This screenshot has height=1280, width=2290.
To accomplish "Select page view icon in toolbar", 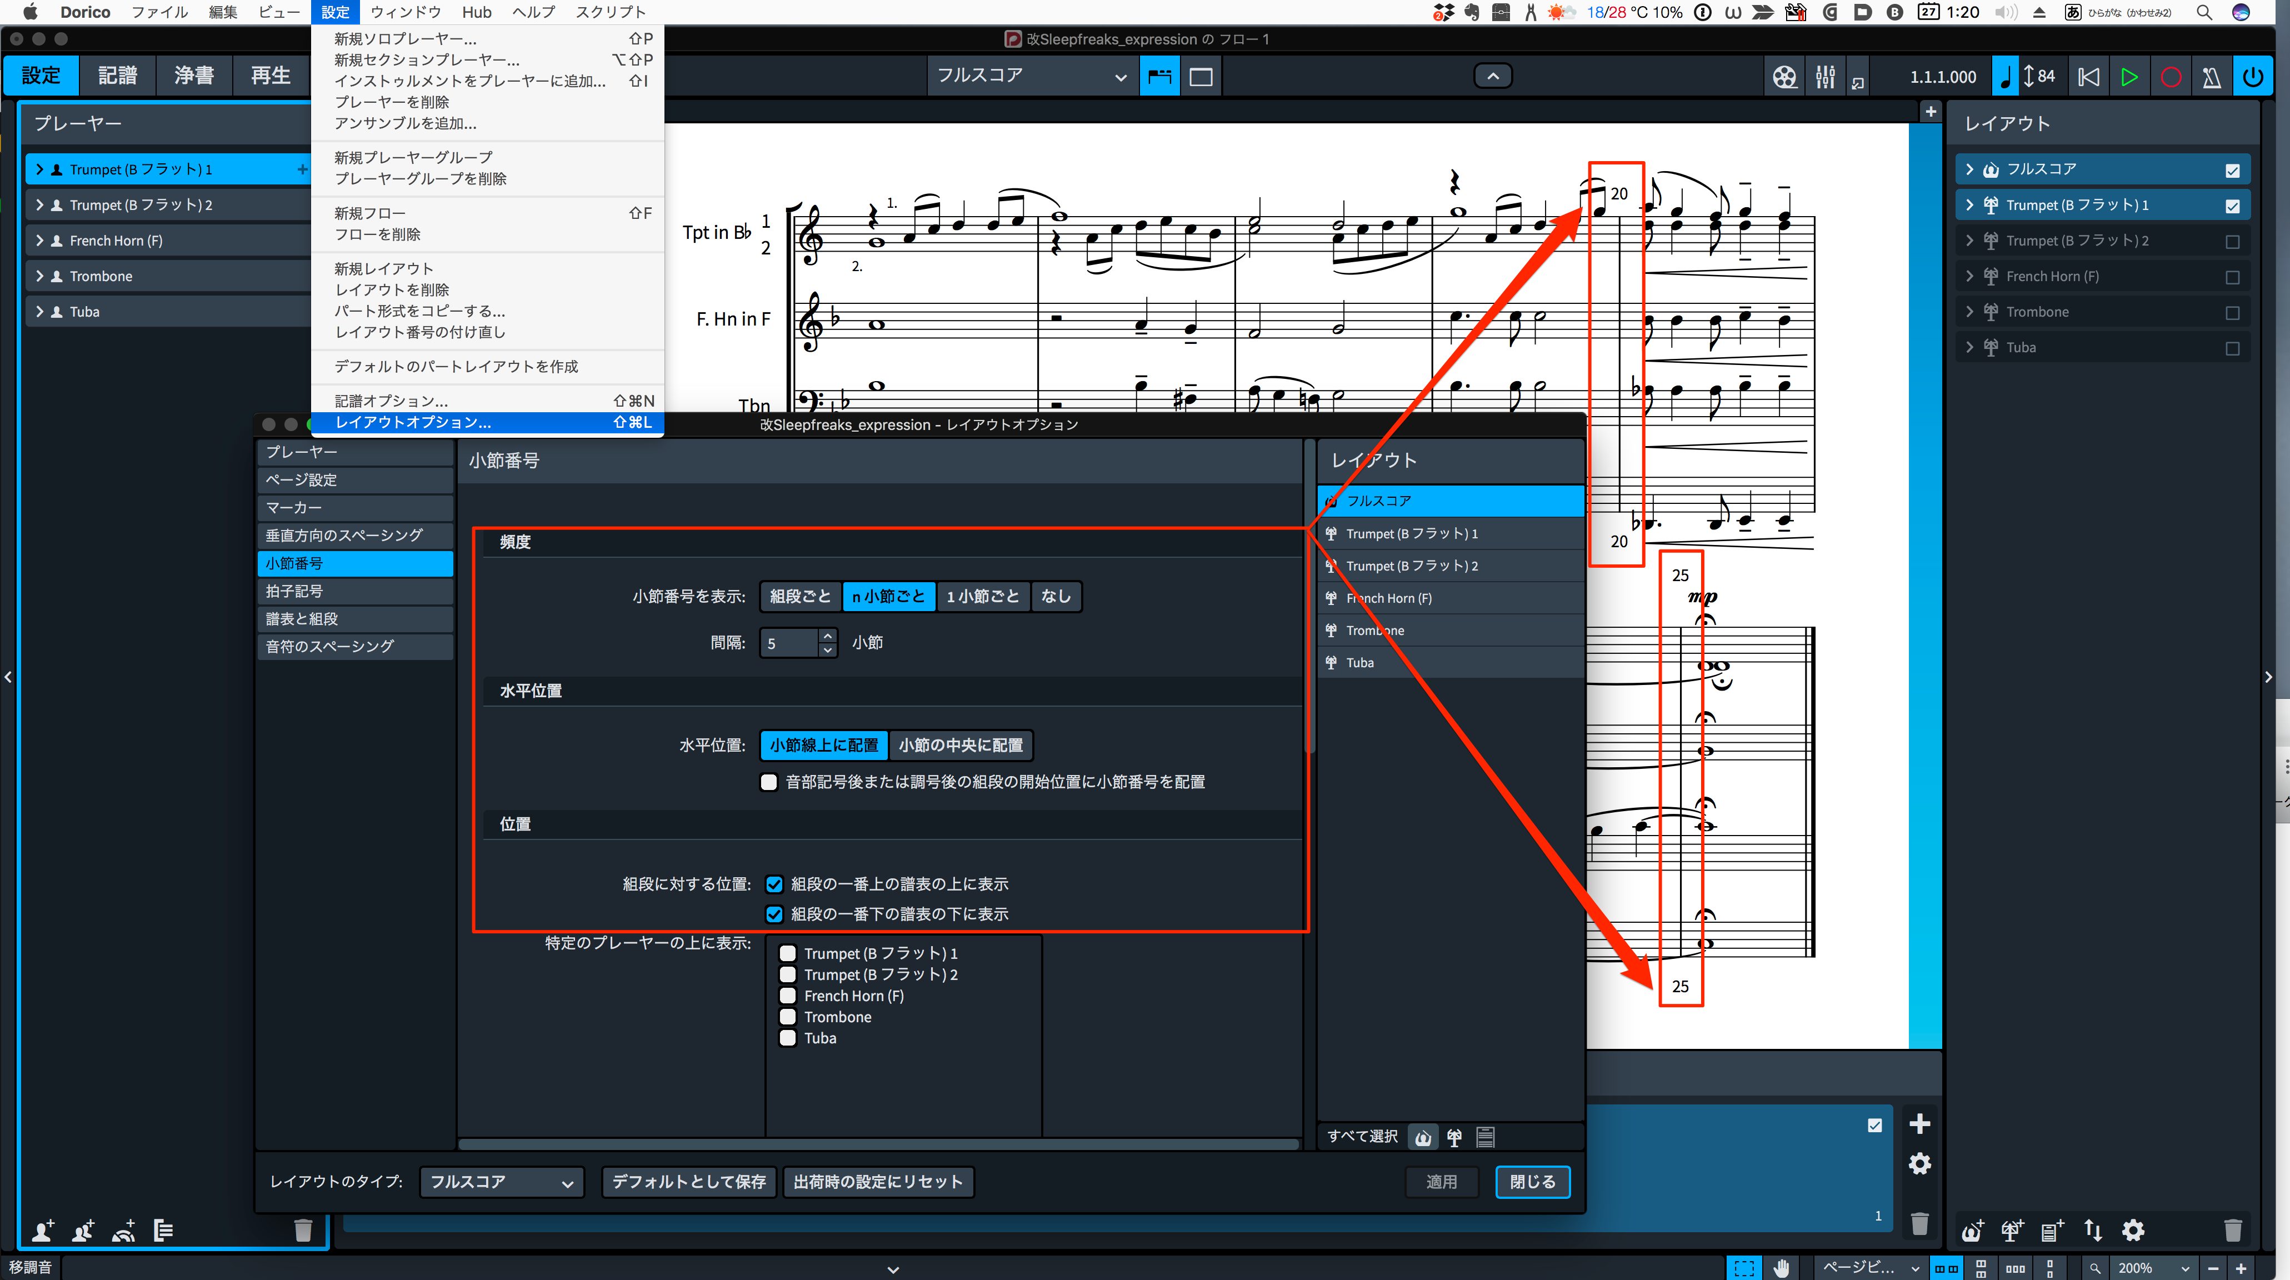I will (x=1200, y=77).
